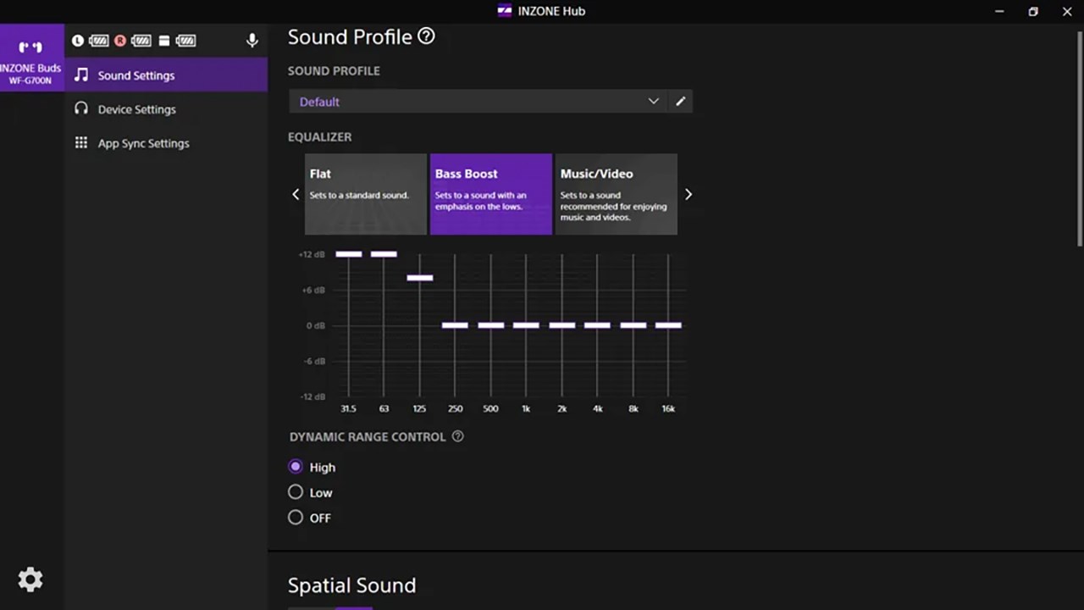Screen dimensions: 1084x610
Task: Click the 4k equalizer slider handle
Action: pyautogui.click(x=597, y=325)
